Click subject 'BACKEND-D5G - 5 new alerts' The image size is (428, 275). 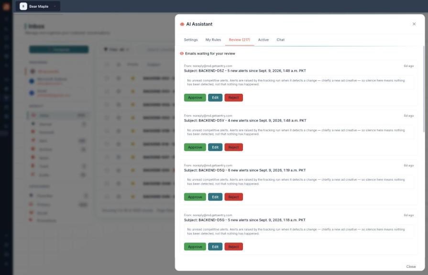pyautogui.click(x=244, y=220)
